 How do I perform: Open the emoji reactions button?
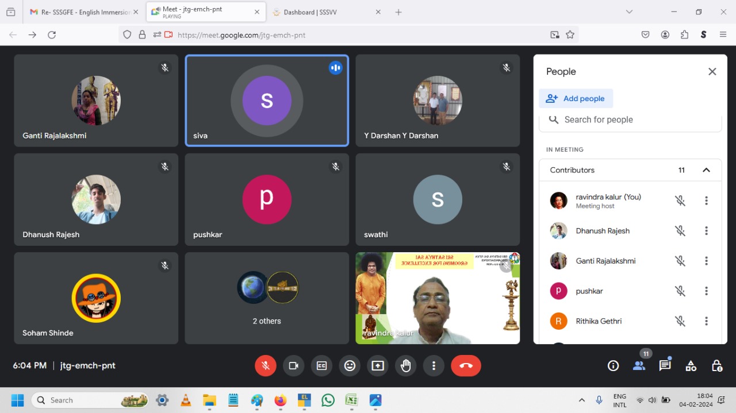pos(350,366)
